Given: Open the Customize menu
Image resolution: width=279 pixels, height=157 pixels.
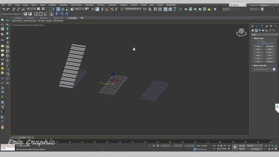Looking at the screenshot, I should (112, 5).
